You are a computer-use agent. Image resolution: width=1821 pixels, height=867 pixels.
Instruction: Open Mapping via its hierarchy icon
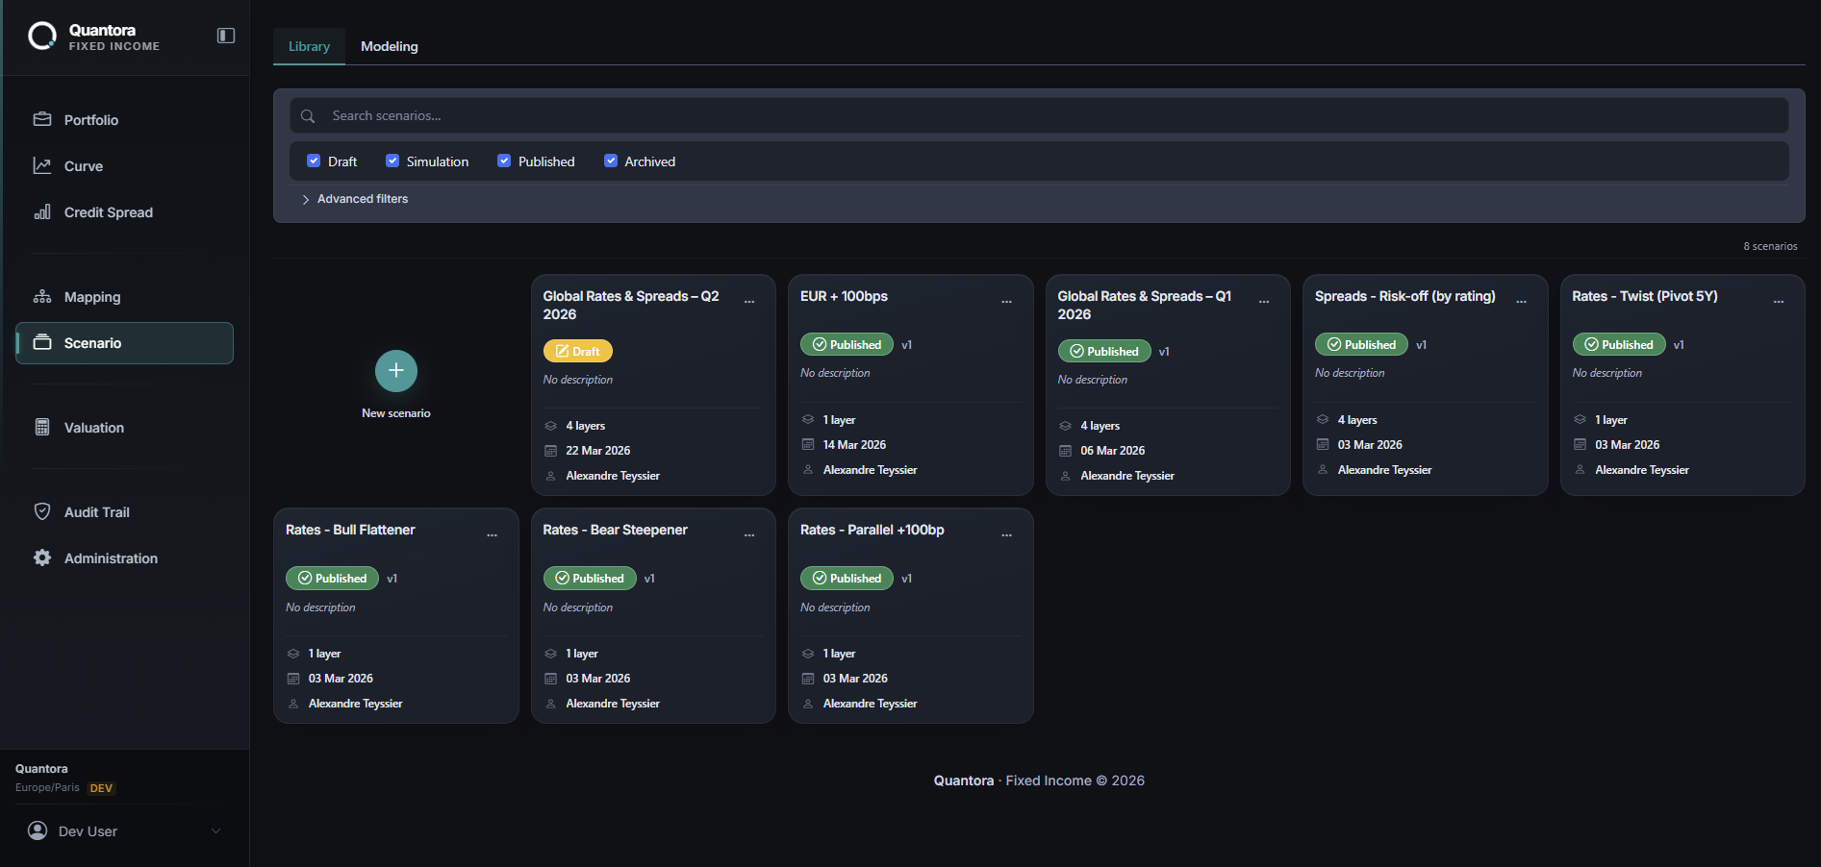pos(42,297)
